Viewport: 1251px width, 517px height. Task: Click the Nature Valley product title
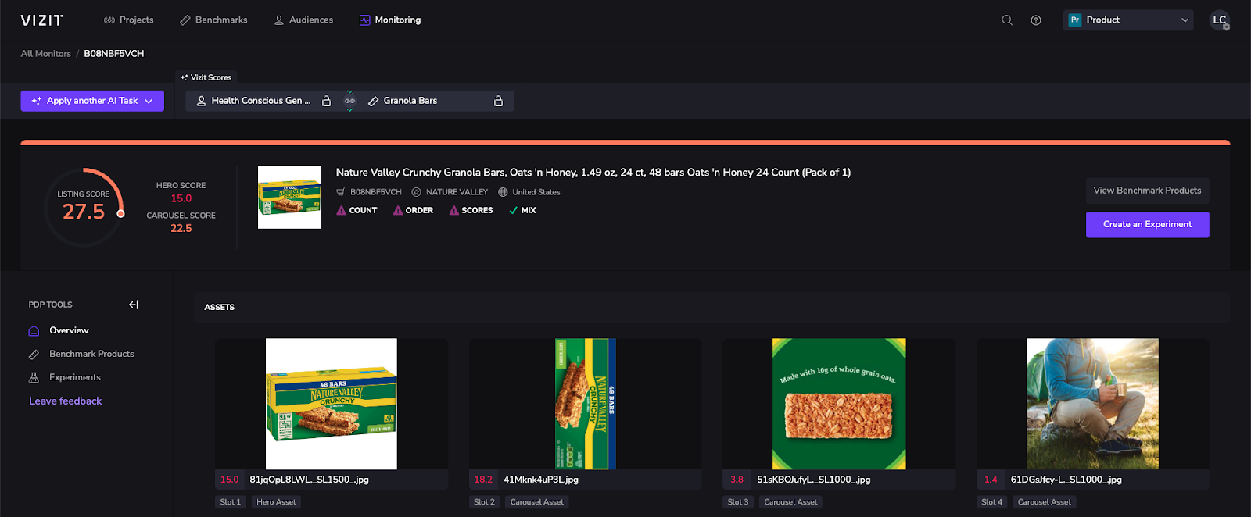tap(593, 173)
